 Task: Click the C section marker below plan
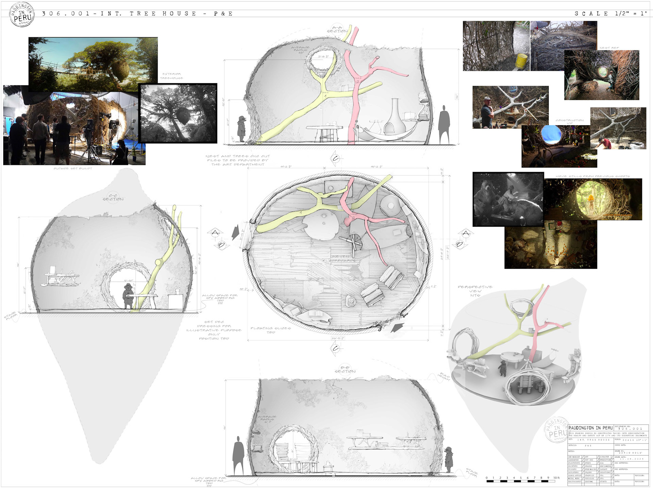point(336,348)
